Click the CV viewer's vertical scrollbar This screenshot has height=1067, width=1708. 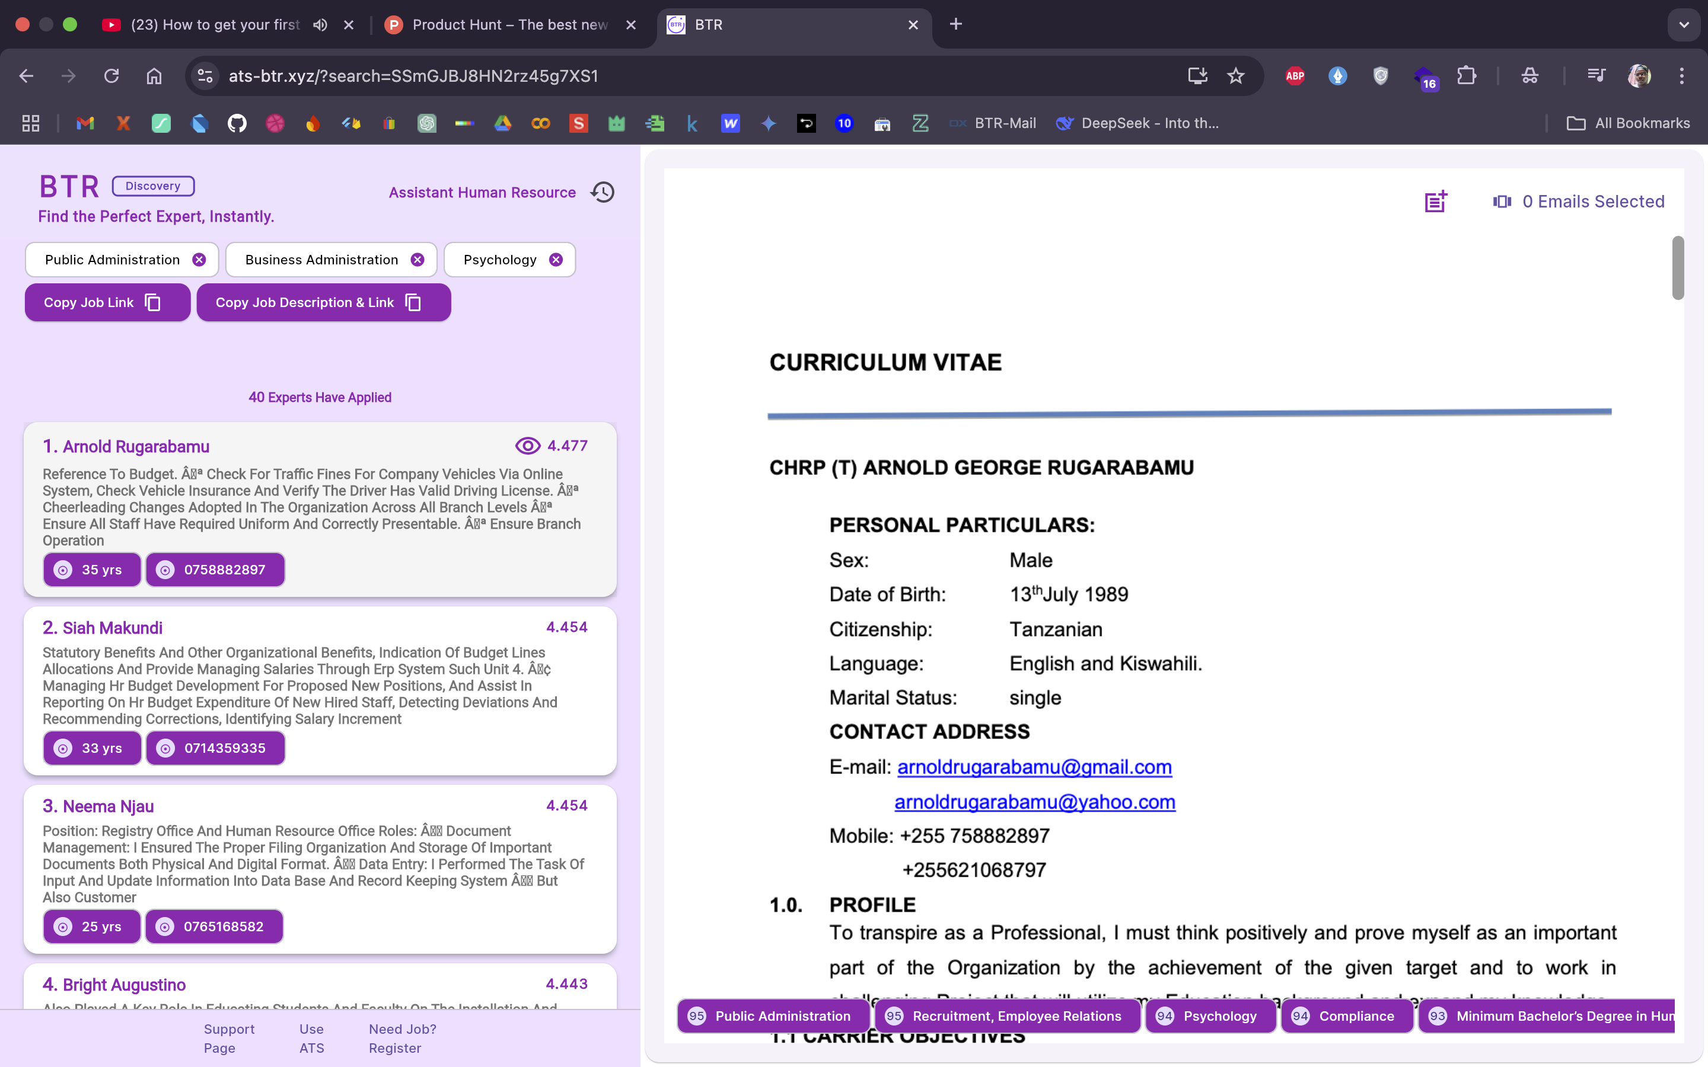click(x=1678, y=268)
